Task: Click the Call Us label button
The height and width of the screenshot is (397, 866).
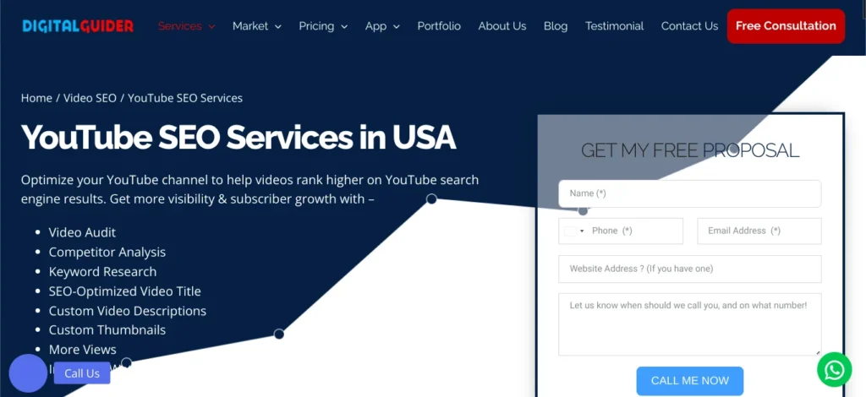Action: click(x=82, y=373)
